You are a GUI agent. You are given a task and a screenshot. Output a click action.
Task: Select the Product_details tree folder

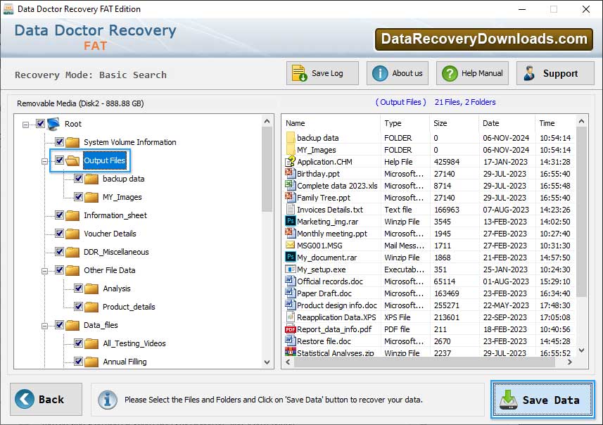(129, 307)
